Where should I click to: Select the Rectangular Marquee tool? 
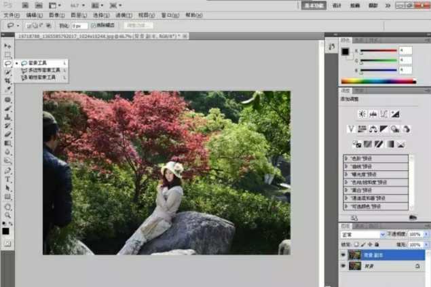tap(7, 55)
